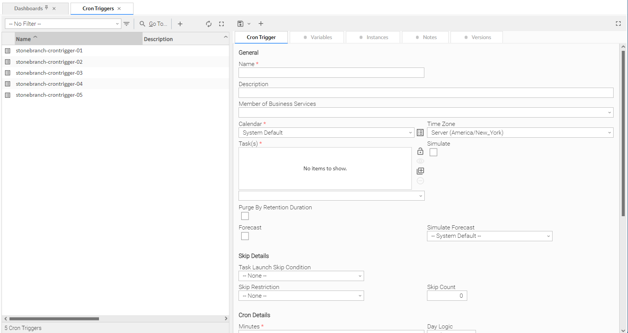Click the new cron trigger plus icon in list toolbar
This screenshot has width=628, height=333.
click(x=180, y=24)
